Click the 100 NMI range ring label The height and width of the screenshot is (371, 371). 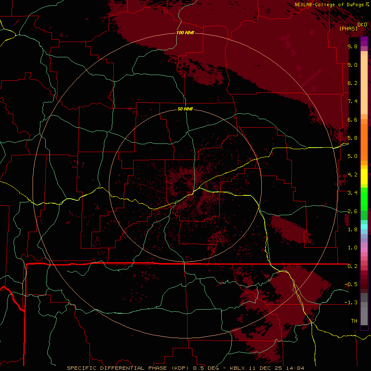pos(185,33)
